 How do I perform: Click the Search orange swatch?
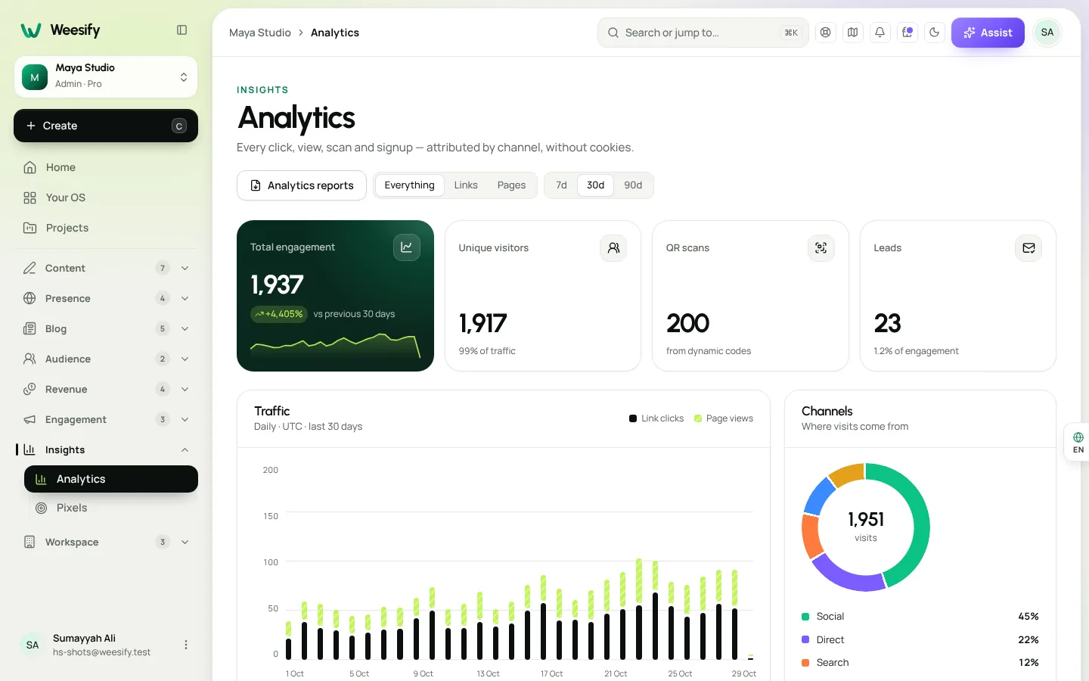[x=805, y=662]
